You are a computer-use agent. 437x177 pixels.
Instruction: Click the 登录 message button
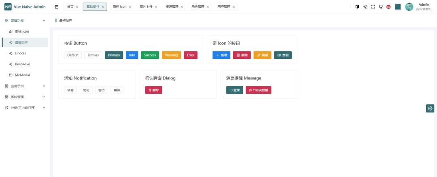tap(235, 90)
